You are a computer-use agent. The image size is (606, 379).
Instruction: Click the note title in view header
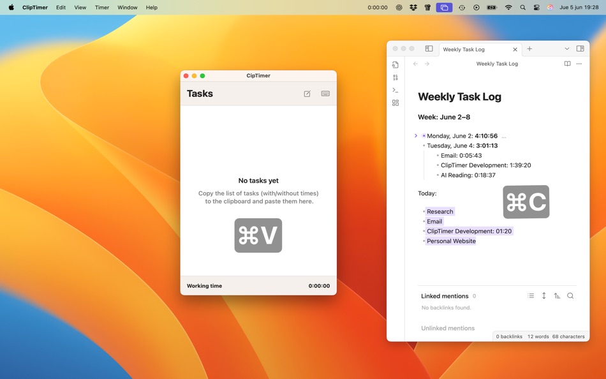pyautogui.click(x=497, y=64)
